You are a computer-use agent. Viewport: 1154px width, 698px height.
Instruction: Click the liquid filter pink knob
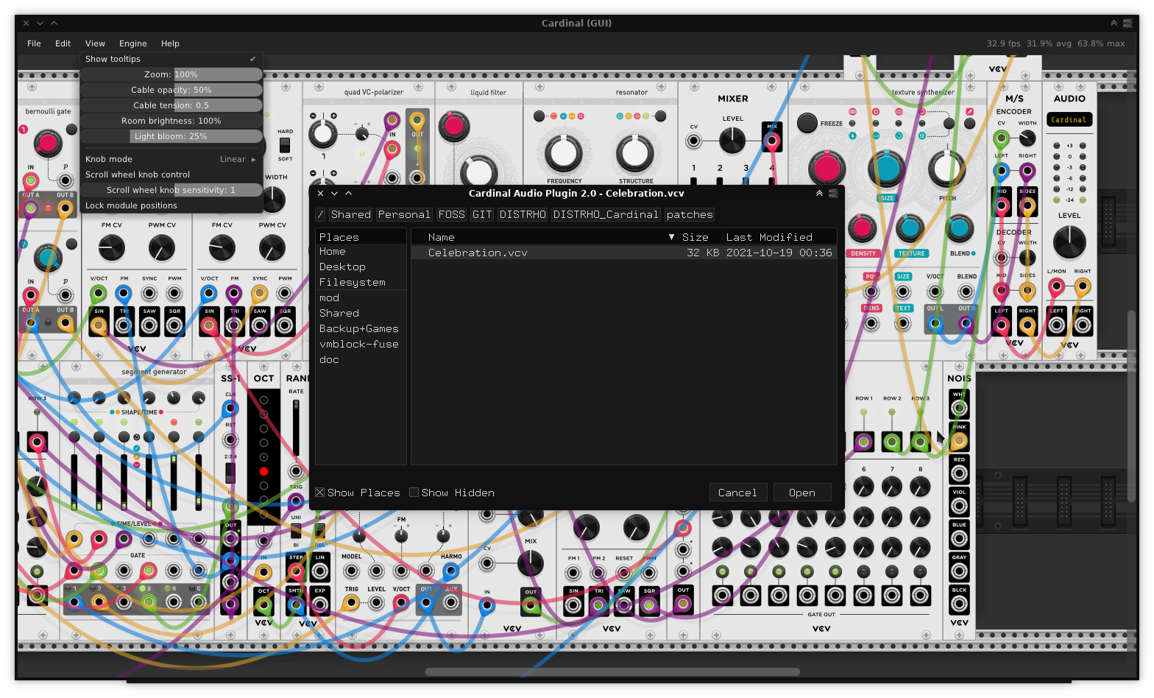pos(454,127)
